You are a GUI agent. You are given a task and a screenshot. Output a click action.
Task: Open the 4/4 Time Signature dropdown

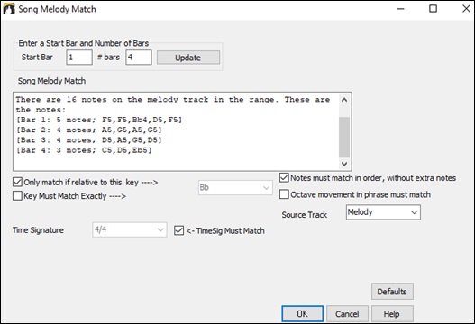[130, 229]
